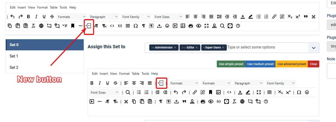
Task: Click Undo in the top preview toolbar
Action: pyautogui.click(x=13, y=17)
